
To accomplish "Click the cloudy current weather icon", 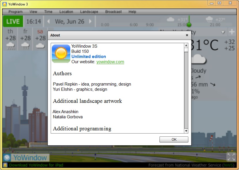I will (x=199, y=59).
